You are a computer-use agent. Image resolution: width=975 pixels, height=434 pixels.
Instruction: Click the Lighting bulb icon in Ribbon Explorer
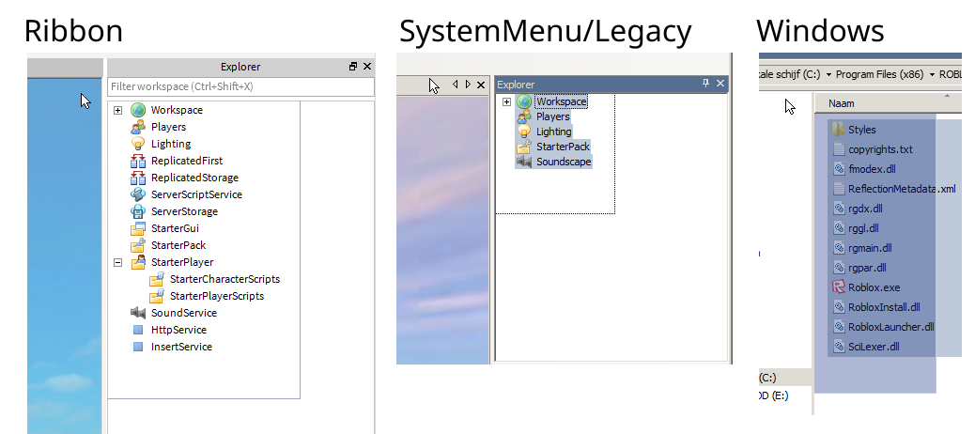138,144
